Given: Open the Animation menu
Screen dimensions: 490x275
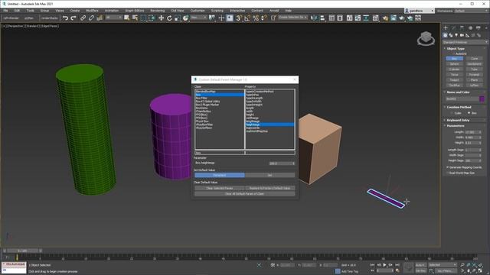Looking at the screenshot, I should click(112, 11).
